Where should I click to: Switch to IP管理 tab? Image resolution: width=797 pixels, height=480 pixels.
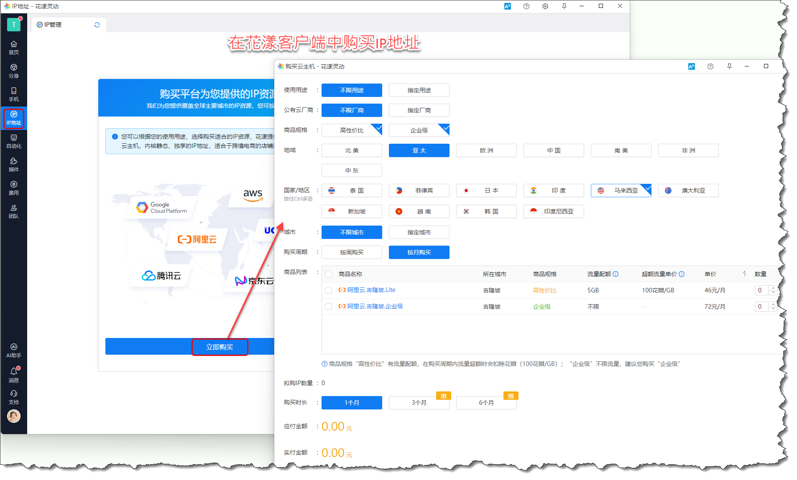tap(69, 25)
